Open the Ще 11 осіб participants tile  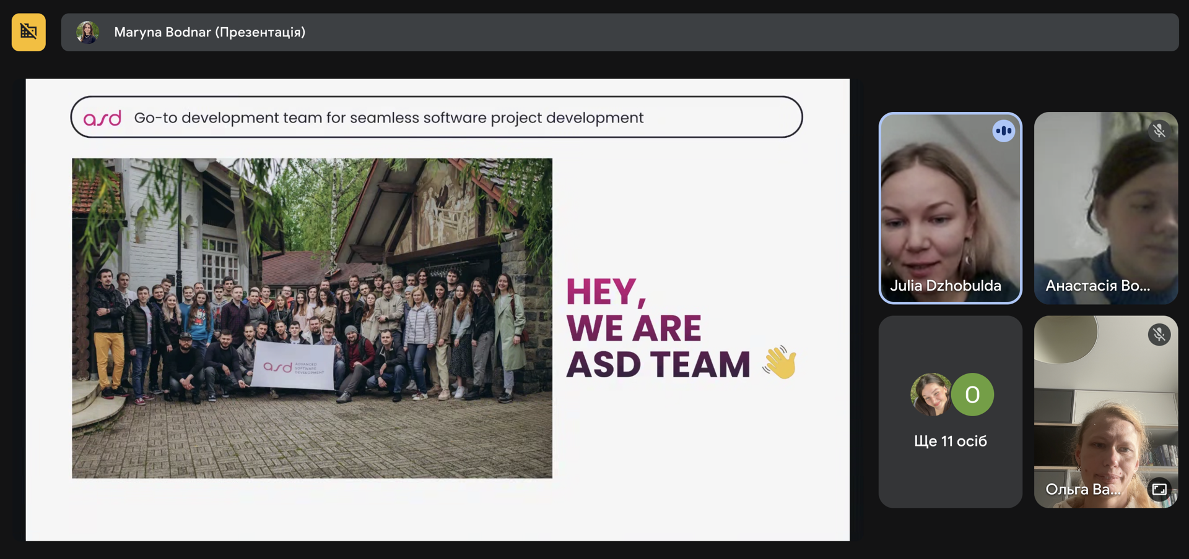point(950,412)
